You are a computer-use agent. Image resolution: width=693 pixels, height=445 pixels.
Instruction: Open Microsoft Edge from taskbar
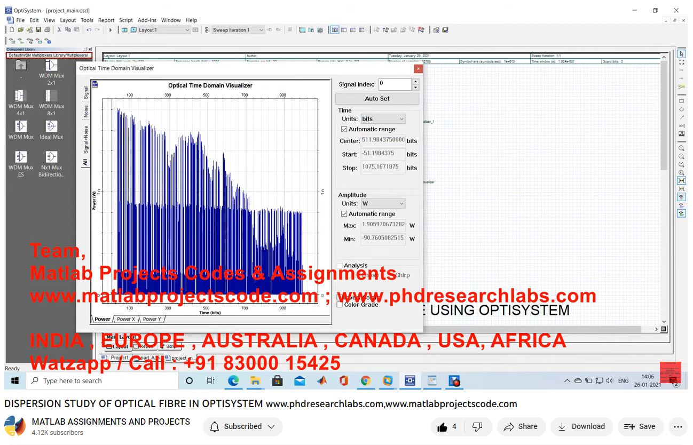pos(233,381)
